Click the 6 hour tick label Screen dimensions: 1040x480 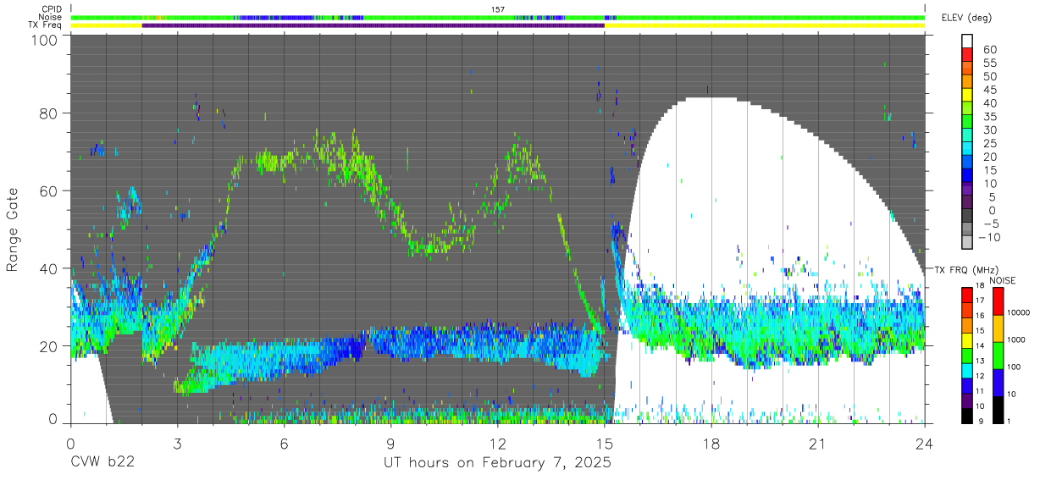pos(284,444)
